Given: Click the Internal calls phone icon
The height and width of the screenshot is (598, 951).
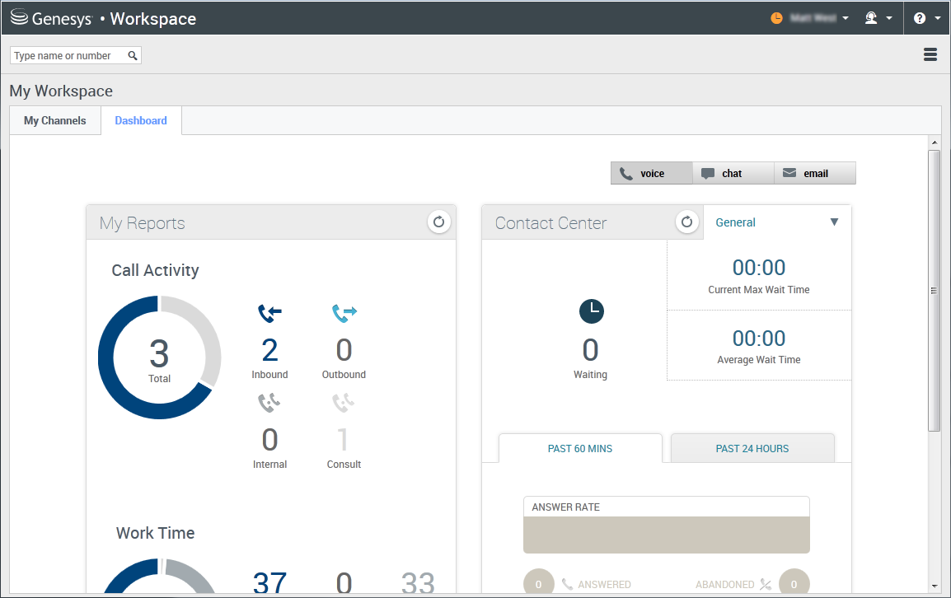Looking at the screenshot, I should tap(269, 403).
